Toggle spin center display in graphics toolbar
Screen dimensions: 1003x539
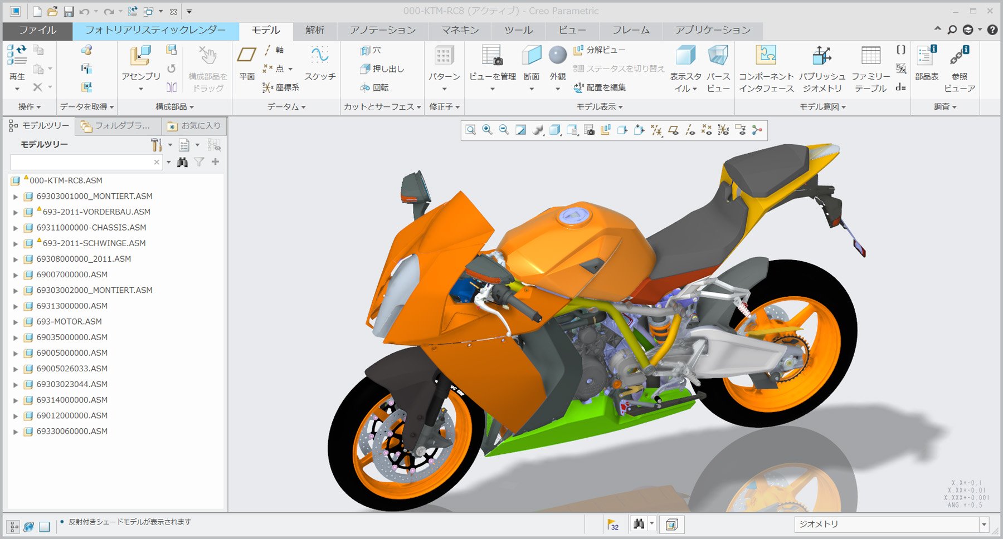coord(757,130)
